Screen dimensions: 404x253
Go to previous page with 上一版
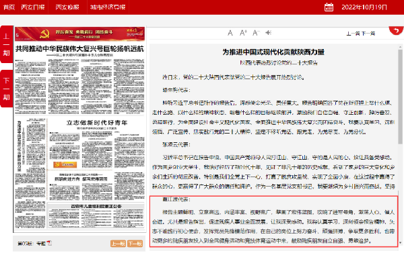point(119,243)
